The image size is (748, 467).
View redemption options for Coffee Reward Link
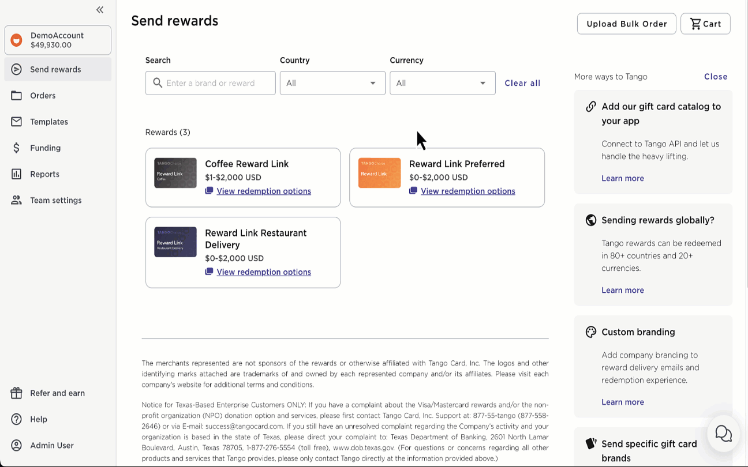coord(264,191)
